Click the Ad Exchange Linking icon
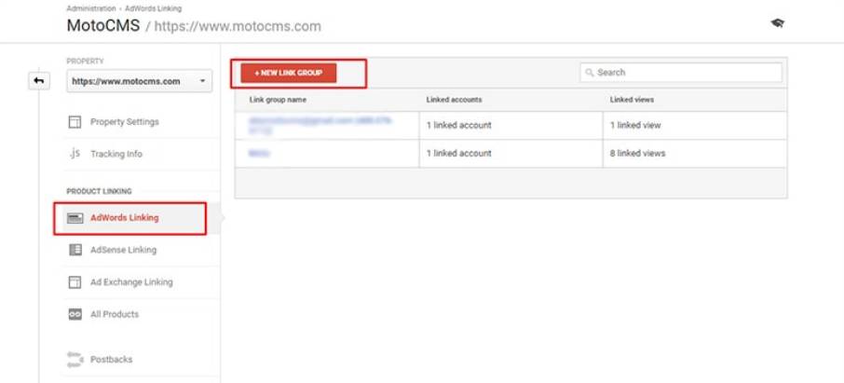Image resolution: width=844 pixels, height=383 pixels. coord(75,282)
